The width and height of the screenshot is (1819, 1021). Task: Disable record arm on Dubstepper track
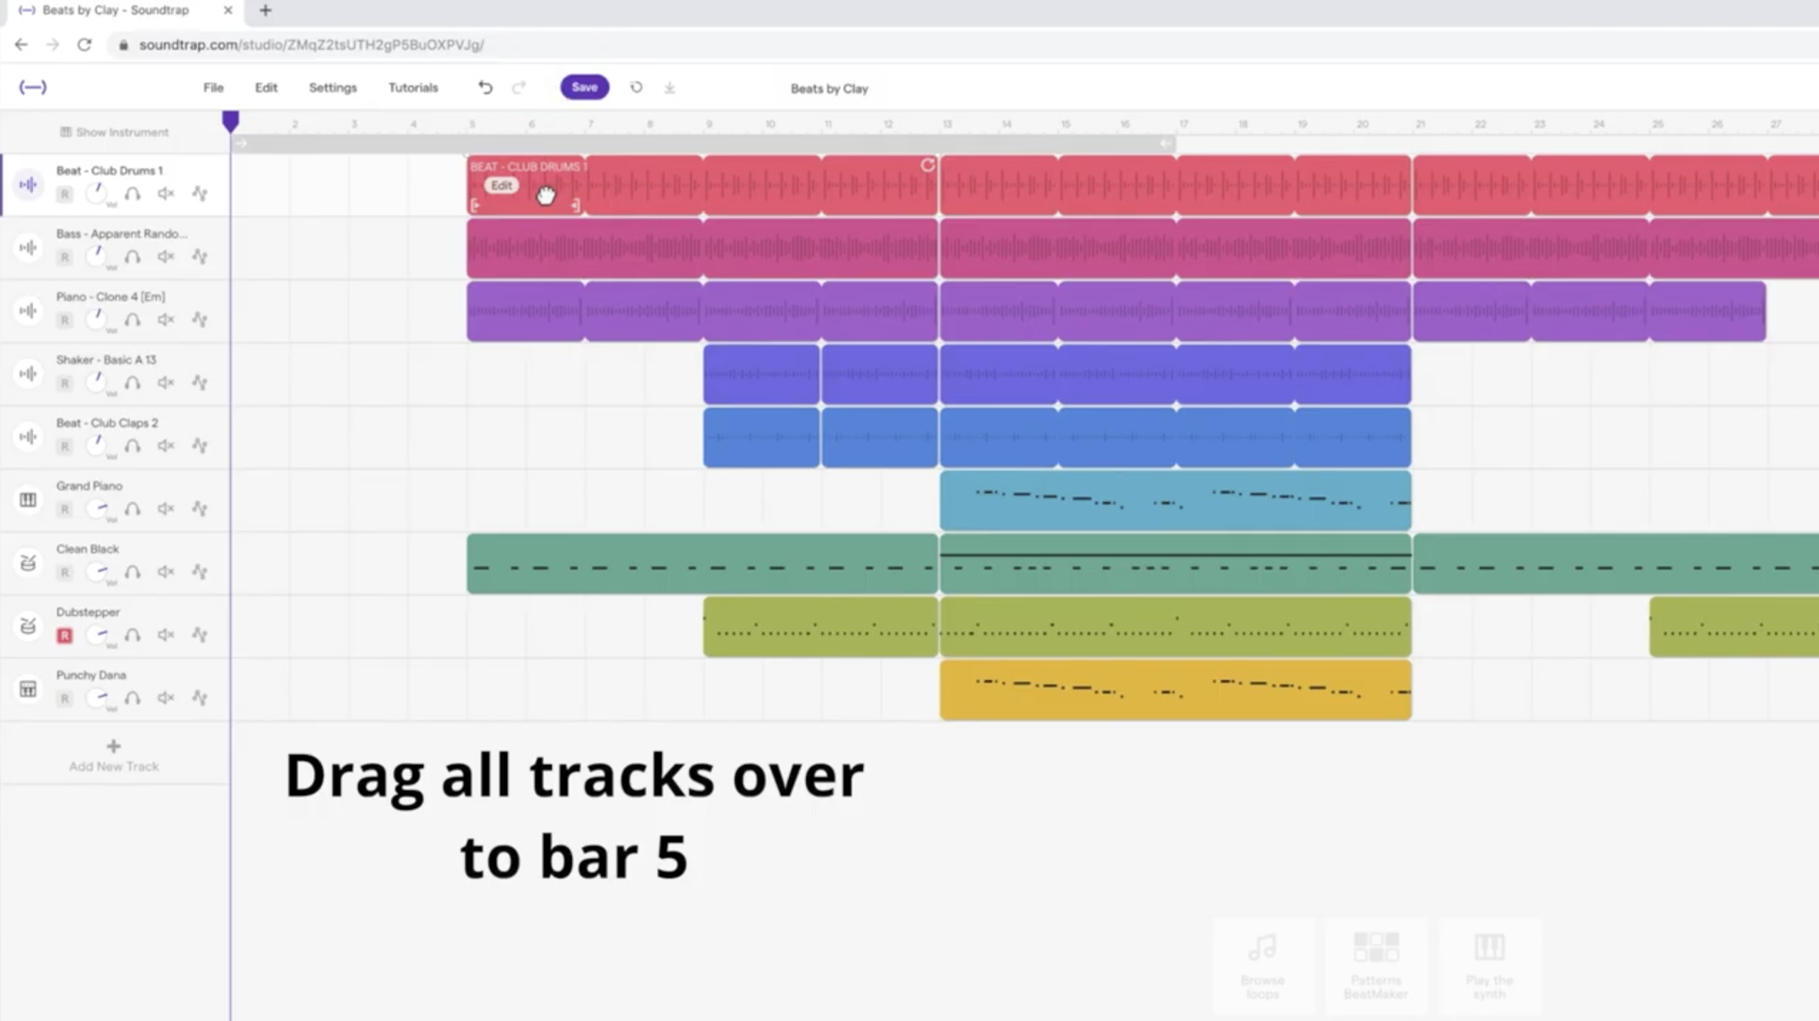(64, 635)
